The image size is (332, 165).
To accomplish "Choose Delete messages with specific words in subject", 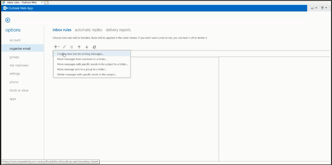I will pos(86,75).
